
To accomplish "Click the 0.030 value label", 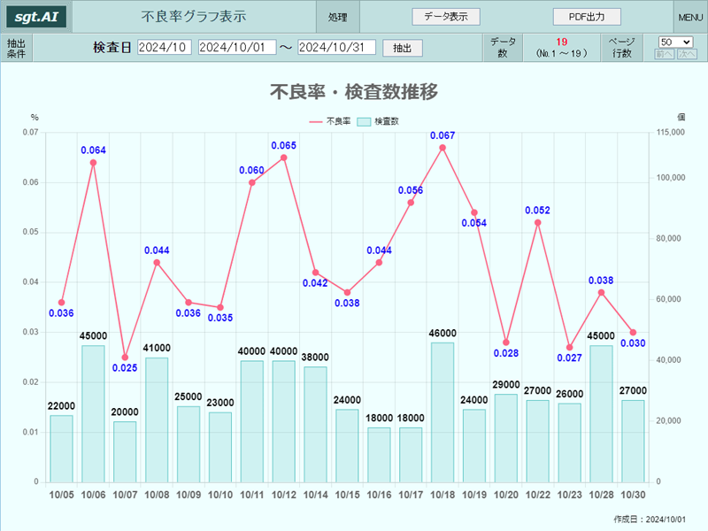I will coord(633,343).
